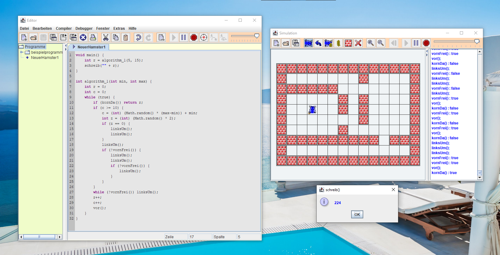Stop the simulation with the red stop icon
The image size is (500, 255).
coord(426,43)
